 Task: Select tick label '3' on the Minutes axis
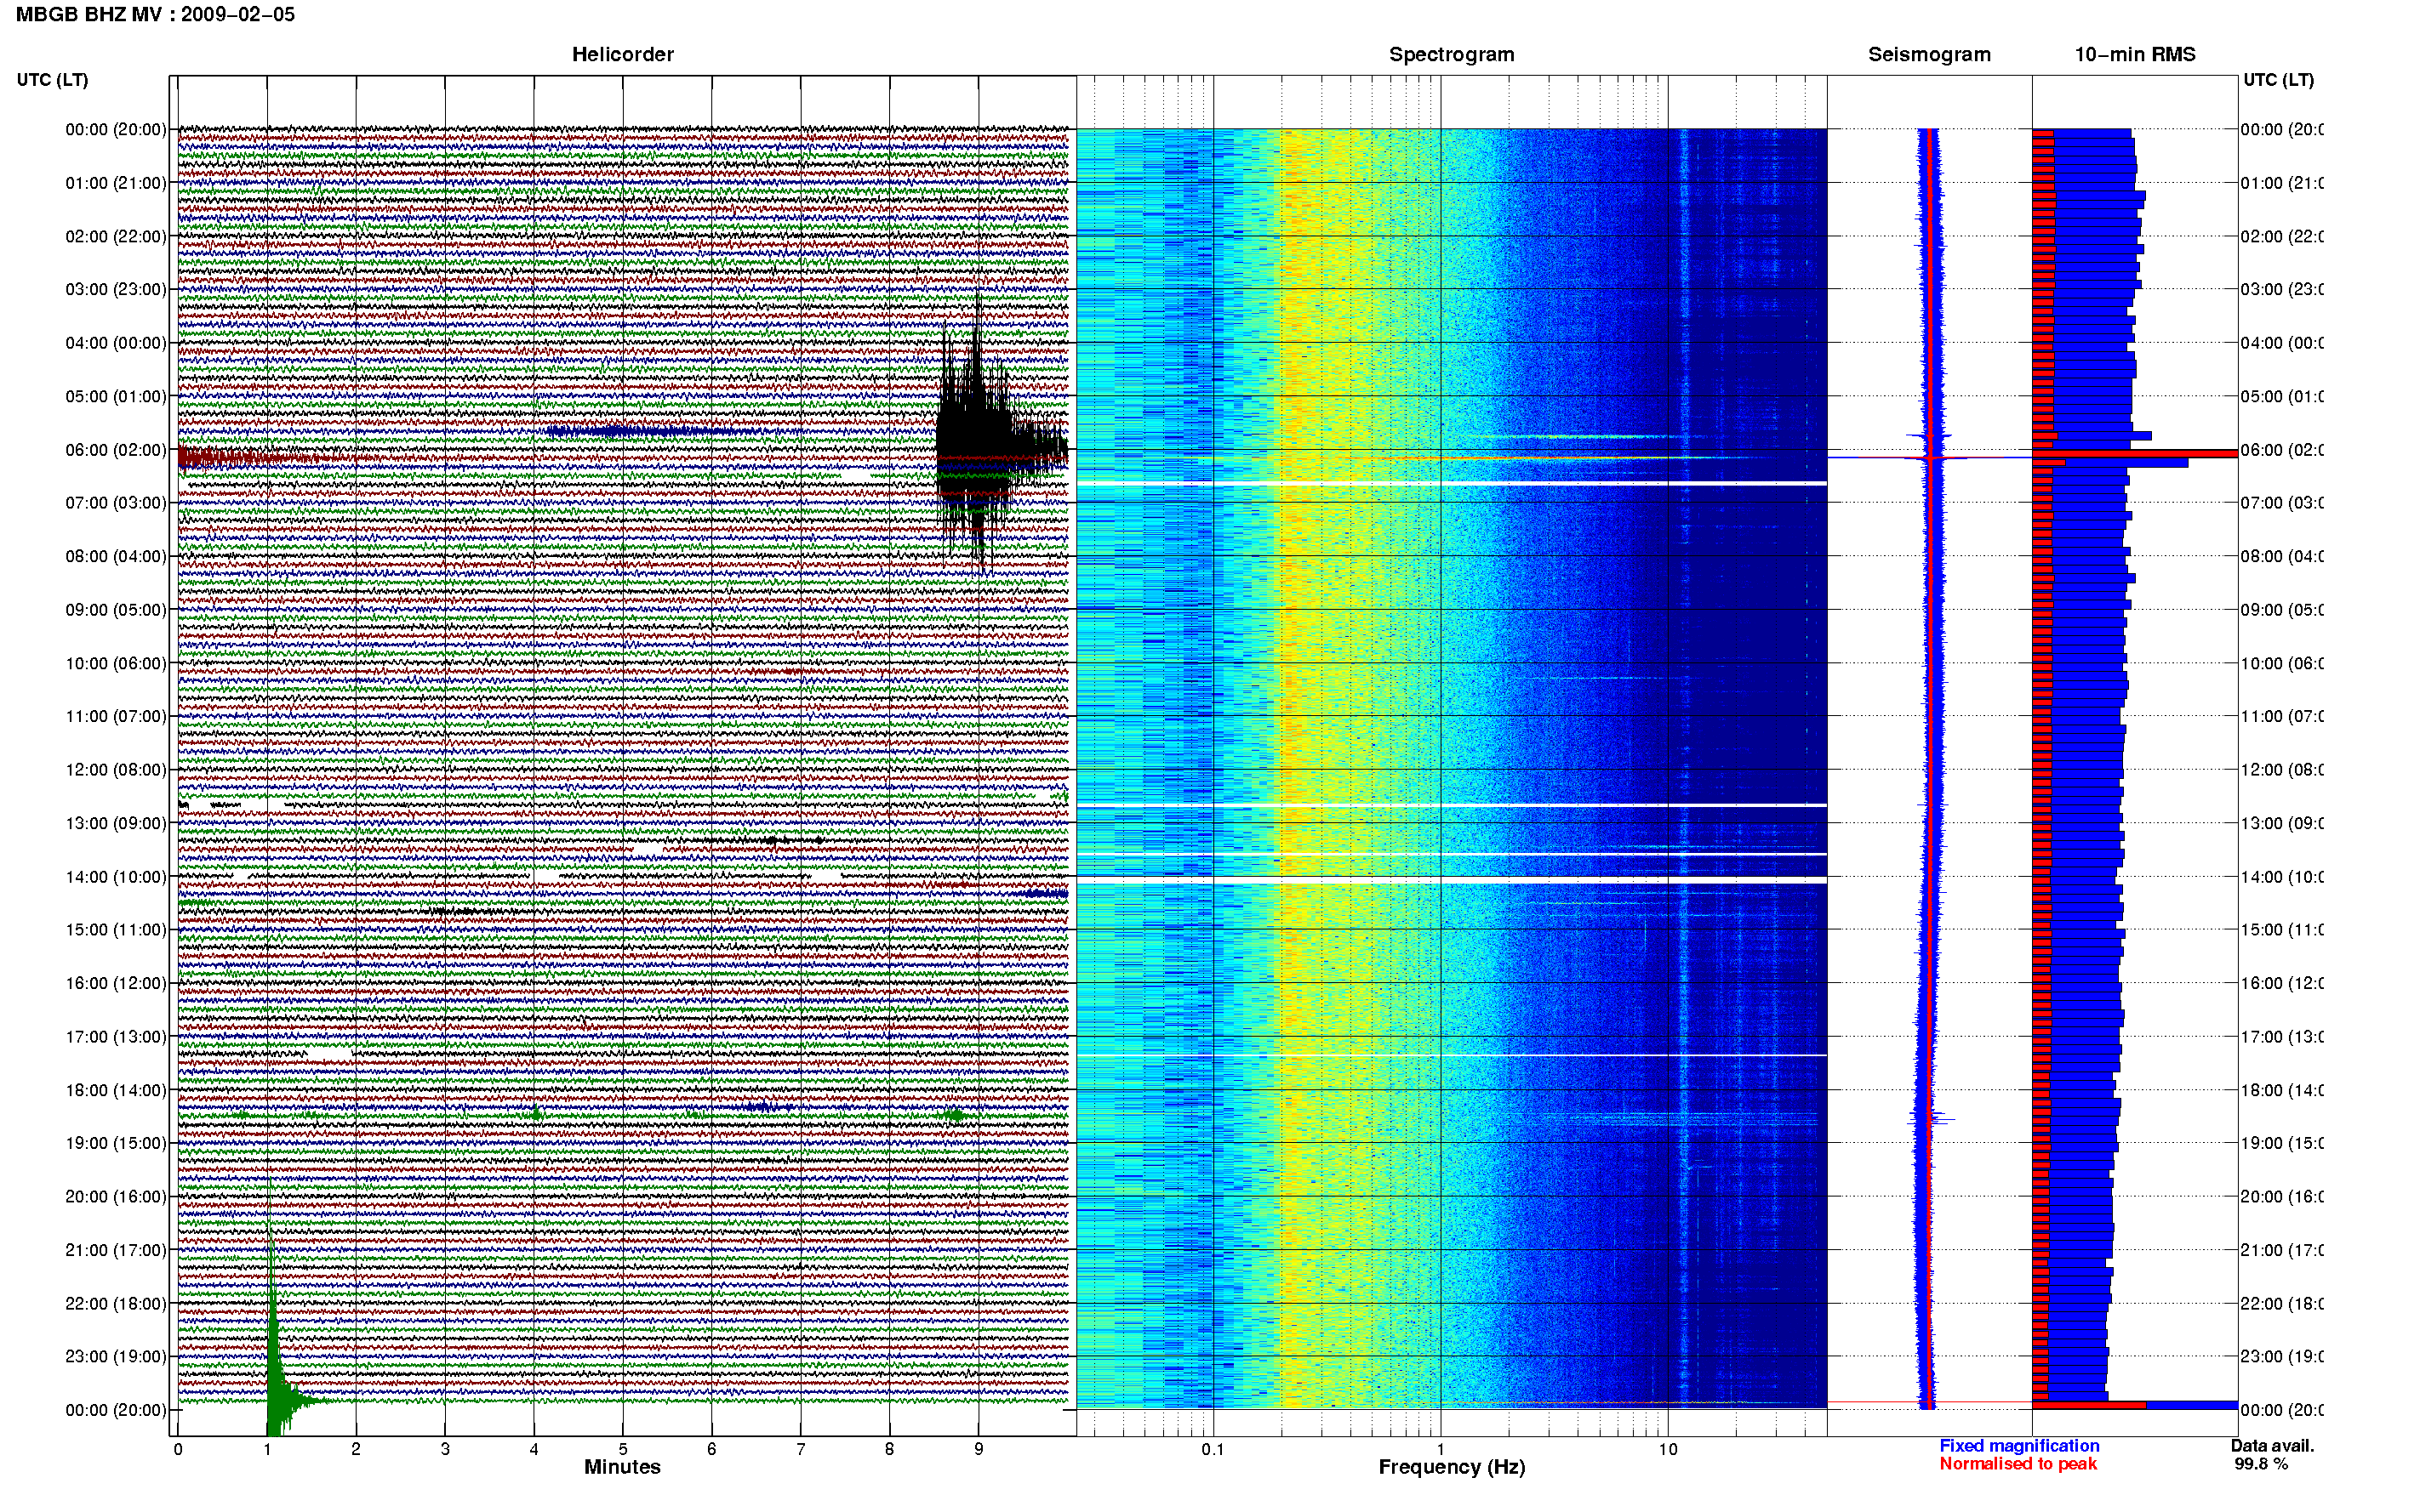click(445, 1449)
